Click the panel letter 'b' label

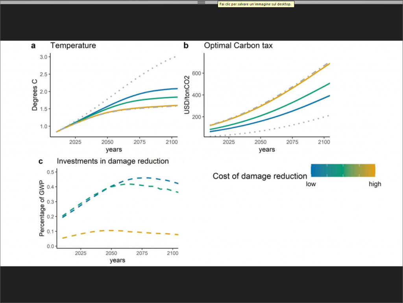186,46
